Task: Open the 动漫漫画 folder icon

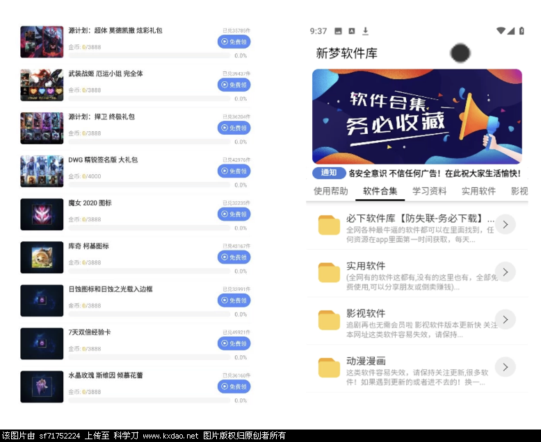Action: pyautogui.click(x=329, y=367)
